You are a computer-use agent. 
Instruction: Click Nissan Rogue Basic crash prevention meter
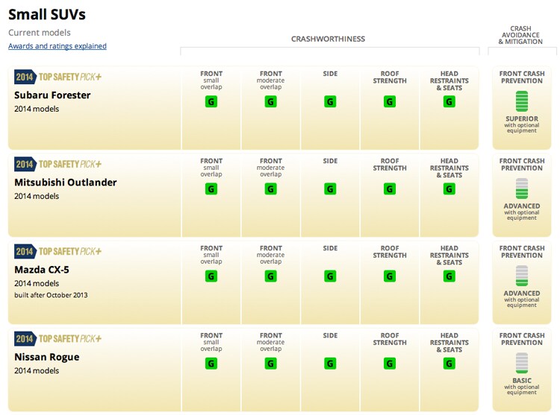[x=522, y=363]
